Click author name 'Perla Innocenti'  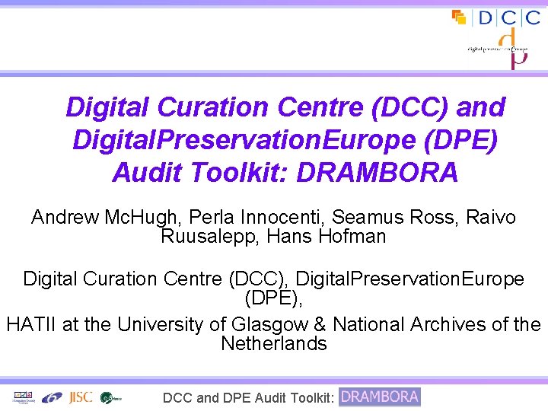coord(254,218)
